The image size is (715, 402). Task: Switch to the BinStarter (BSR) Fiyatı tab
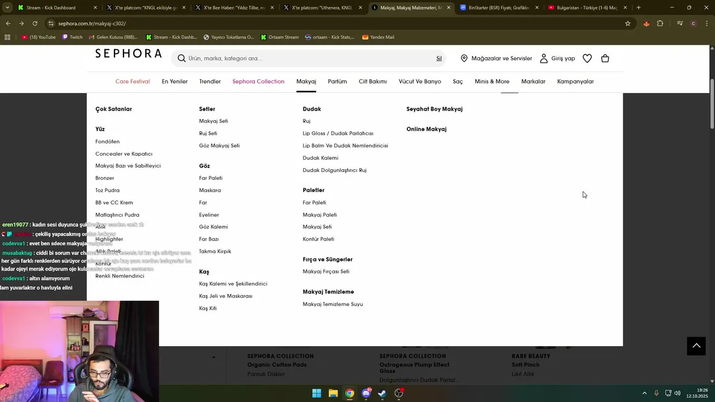[498, 8]
